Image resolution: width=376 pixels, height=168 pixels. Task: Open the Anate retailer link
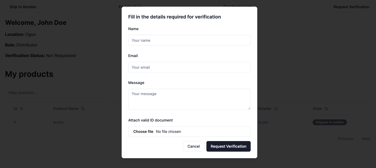tap(263, 122)
